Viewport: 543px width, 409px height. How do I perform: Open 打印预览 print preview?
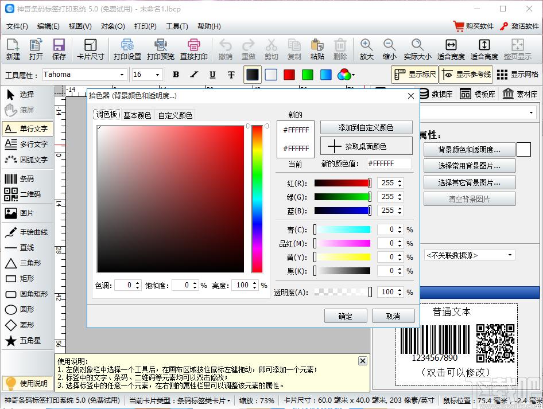160,49
